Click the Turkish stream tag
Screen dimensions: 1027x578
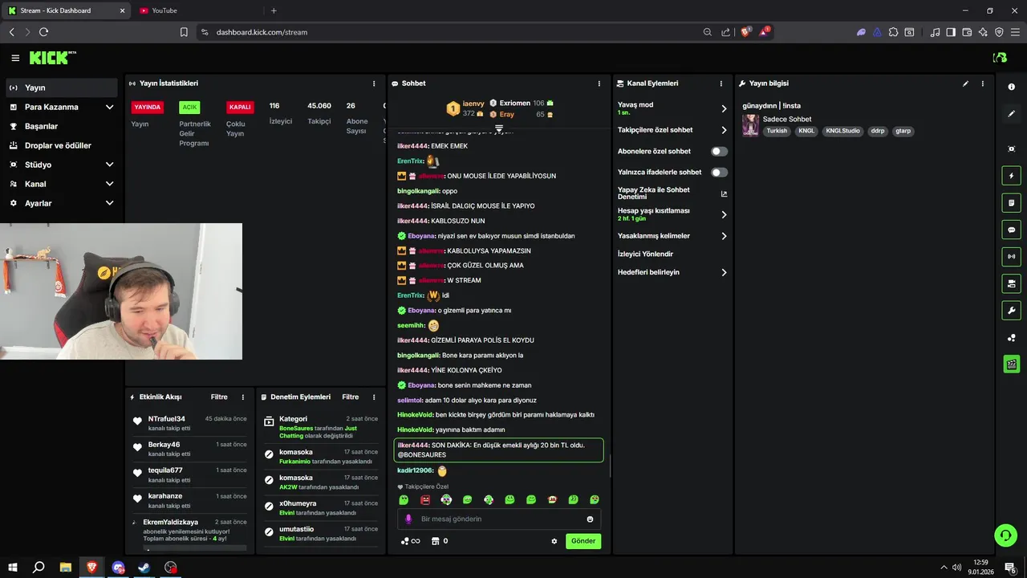click(777, 131)
